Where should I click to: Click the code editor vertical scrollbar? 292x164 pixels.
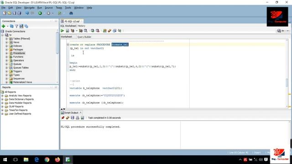pyautogui.click(x=287, y=82)
